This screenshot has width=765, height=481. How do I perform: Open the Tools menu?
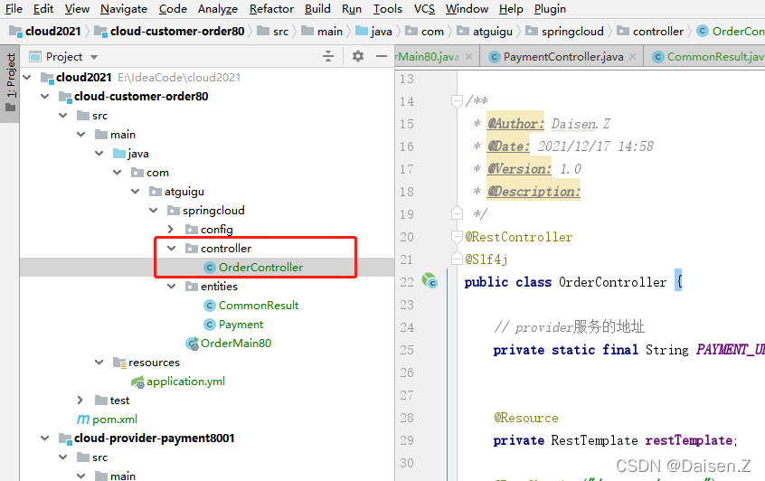pyautogui.click(x=387, y=9)
